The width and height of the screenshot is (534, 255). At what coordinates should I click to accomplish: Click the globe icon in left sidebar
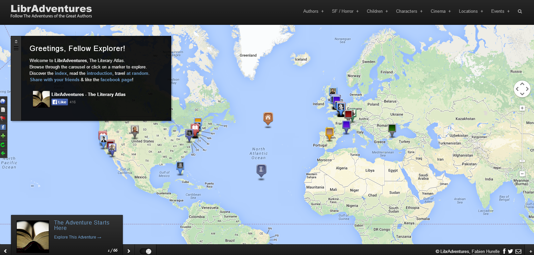pyautogui.click(x=3, y=101)
